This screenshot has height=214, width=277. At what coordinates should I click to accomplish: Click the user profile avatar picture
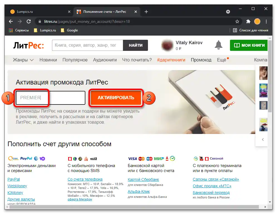(167, 45)
